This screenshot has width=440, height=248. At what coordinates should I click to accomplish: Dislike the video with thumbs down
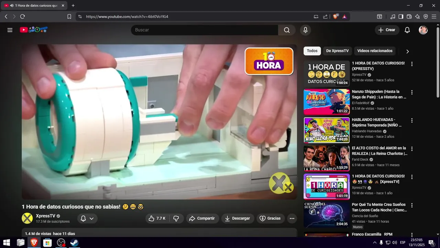(176, 218)
